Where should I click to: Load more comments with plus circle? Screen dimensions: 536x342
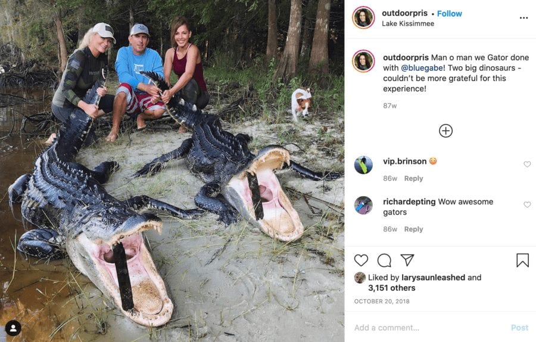tap(445, 131)
